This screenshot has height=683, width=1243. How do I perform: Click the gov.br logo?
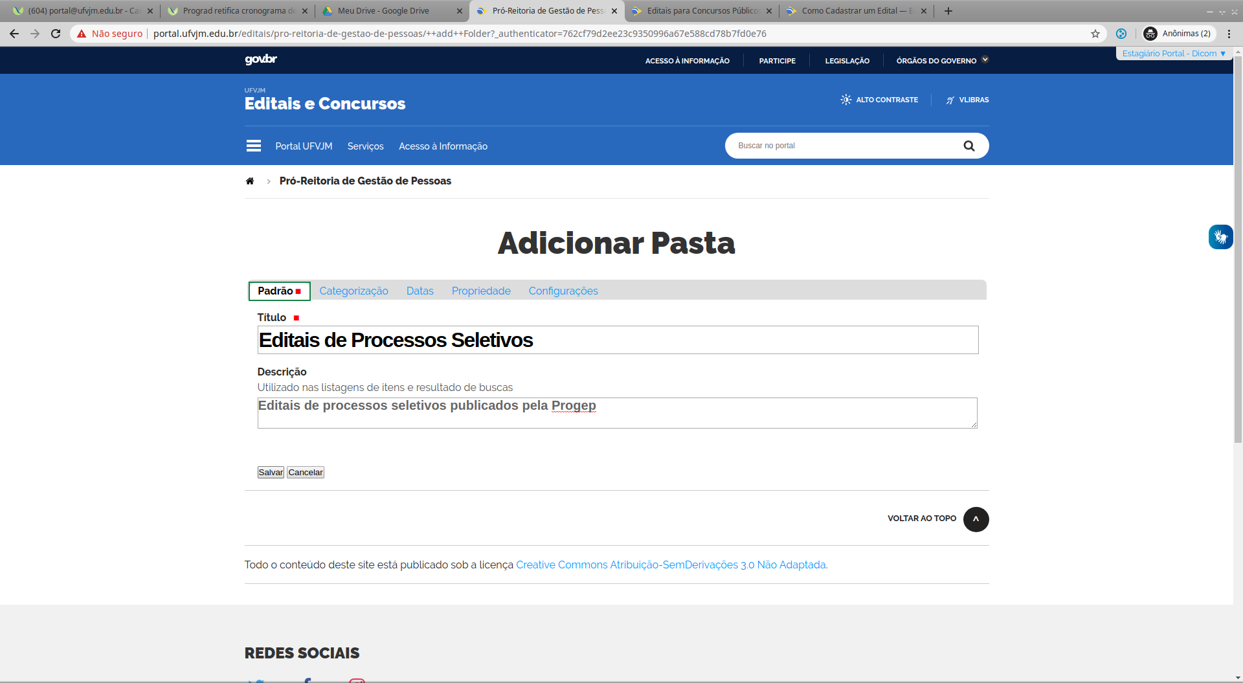point(261,60)
